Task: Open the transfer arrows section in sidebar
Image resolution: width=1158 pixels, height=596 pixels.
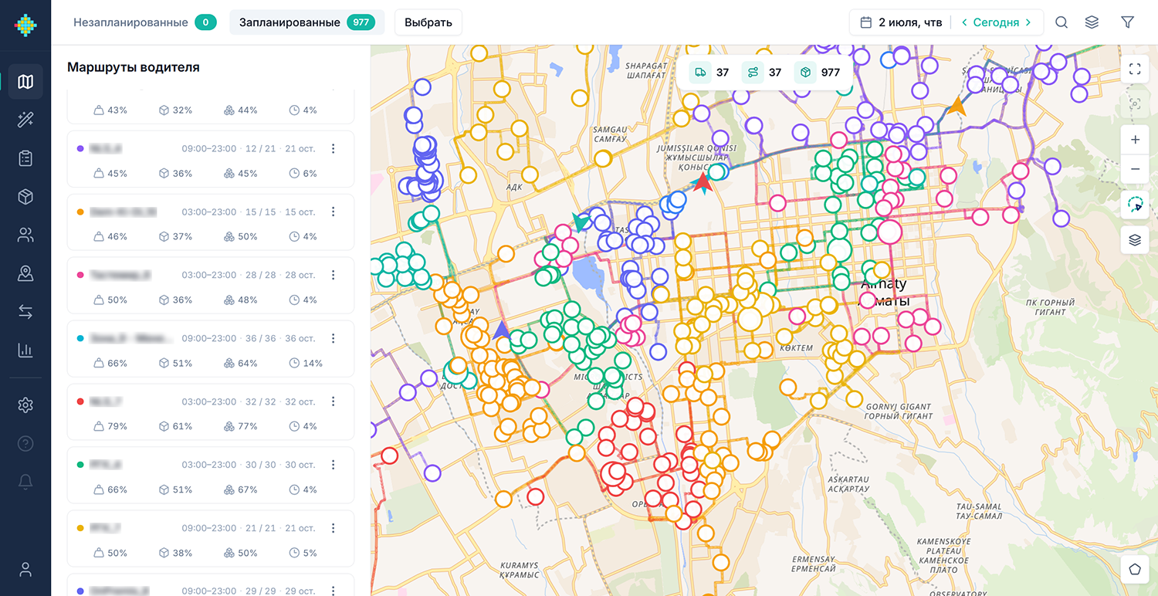Action: click(25, 312)
